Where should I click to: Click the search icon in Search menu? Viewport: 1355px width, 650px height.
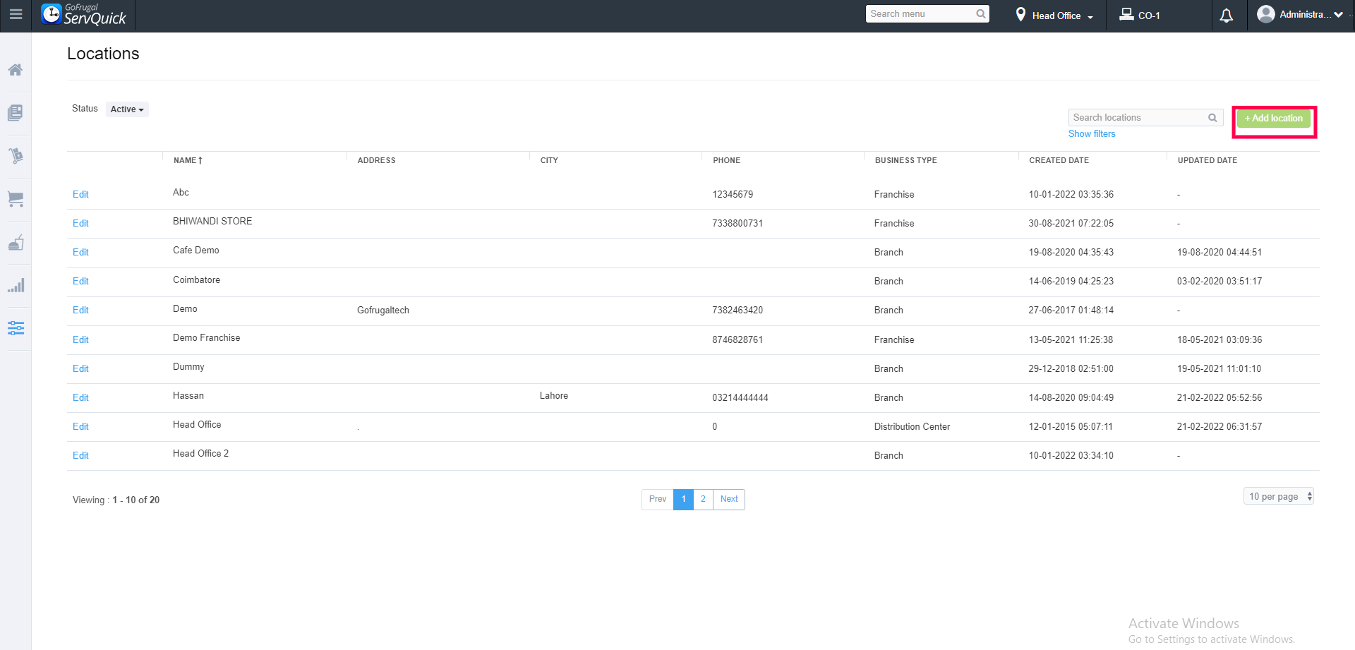980,14
